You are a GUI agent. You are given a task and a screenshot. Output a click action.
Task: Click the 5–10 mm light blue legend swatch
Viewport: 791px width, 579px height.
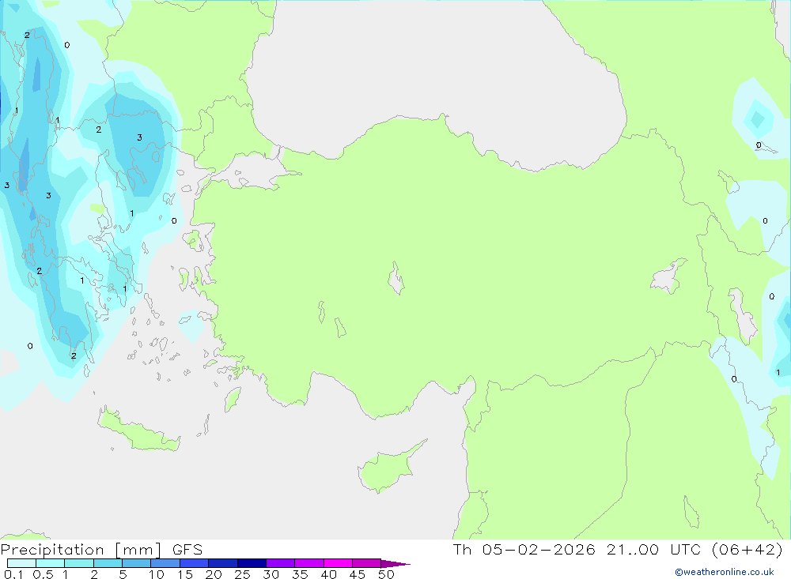point(136,563)
